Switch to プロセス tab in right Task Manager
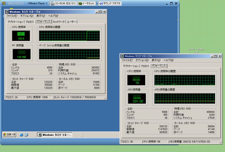 [x=145, y=66]
